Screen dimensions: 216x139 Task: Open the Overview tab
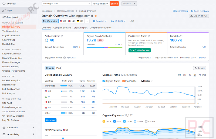click(x=46, y=28)
